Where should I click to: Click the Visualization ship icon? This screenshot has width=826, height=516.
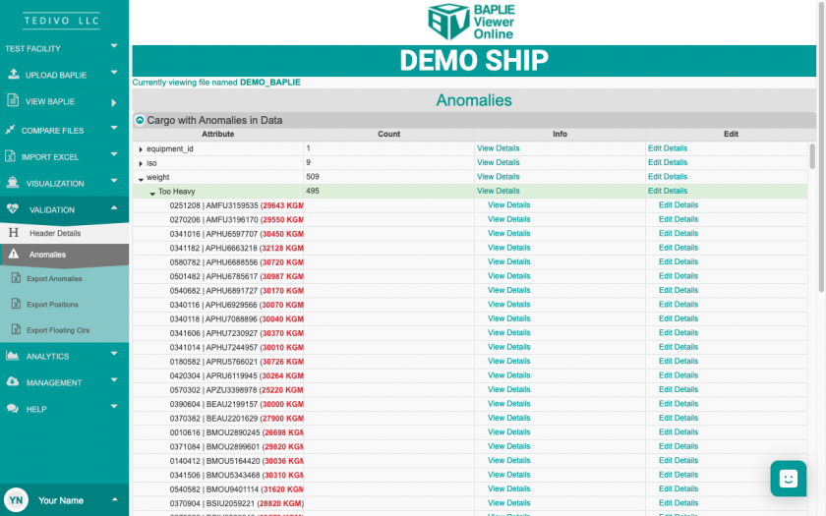pyautogui.click(x=13, y=182)
